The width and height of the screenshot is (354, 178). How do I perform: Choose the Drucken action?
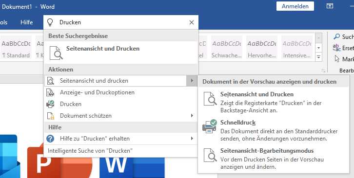pos(121,104)
